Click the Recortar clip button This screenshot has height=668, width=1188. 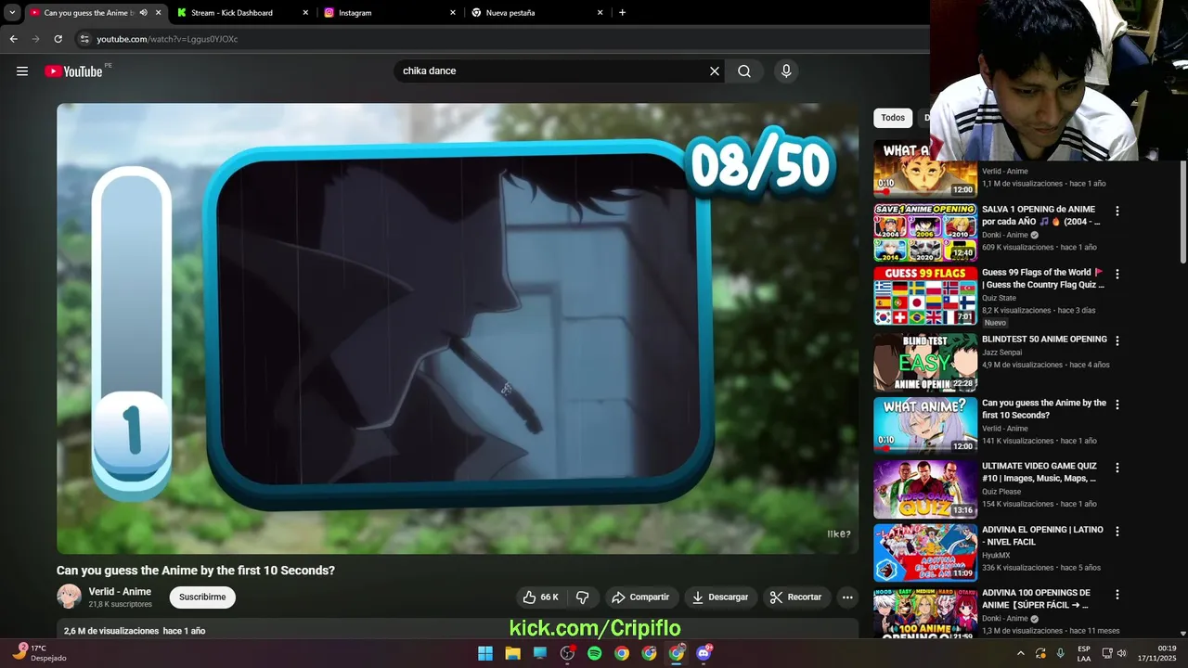[796, 597]
